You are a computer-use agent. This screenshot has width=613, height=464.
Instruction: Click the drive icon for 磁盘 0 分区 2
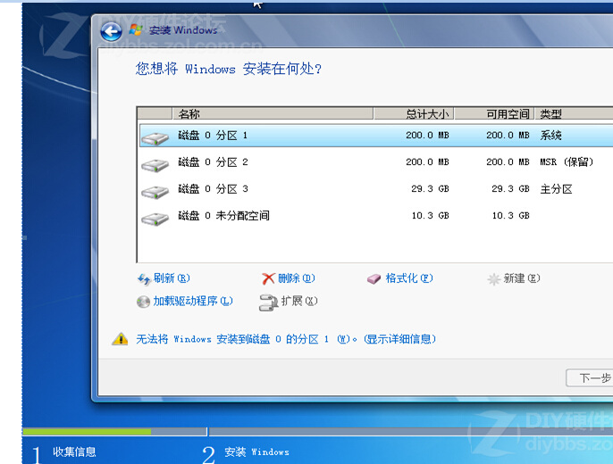click(155, 165)
